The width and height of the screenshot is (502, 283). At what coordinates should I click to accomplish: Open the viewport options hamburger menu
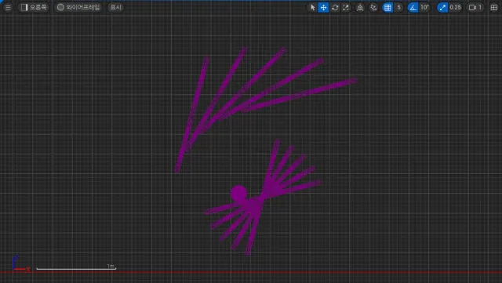pyautogui.click(x=8, y=7)
